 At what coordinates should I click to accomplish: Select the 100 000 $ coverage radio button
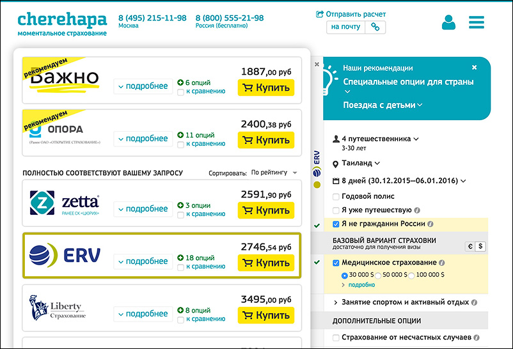tap(411, 275)
